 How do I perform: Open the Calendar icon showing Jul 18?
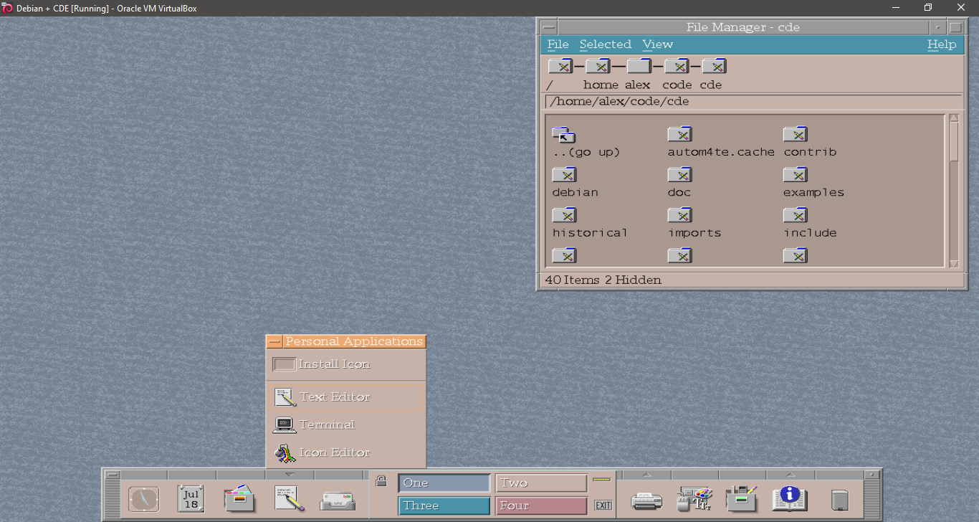[x=191, y=498]
